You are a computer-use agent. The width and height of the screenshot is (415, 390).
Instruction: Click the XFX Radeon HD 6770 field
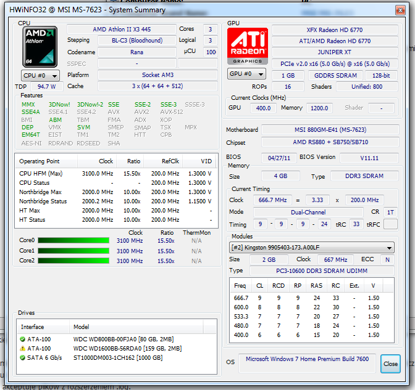(x=335, y=30)
